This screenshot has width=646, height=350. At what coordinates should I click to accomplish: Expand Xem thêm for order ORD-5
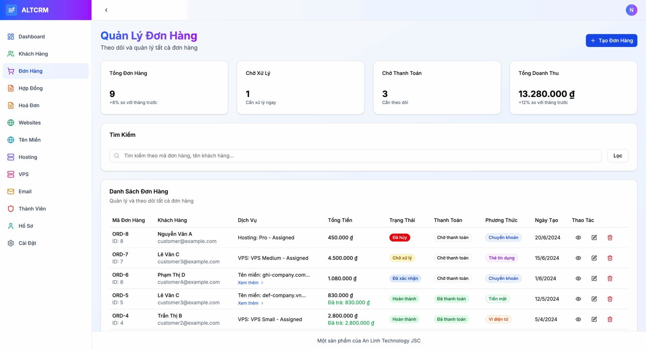click(248, 303)
